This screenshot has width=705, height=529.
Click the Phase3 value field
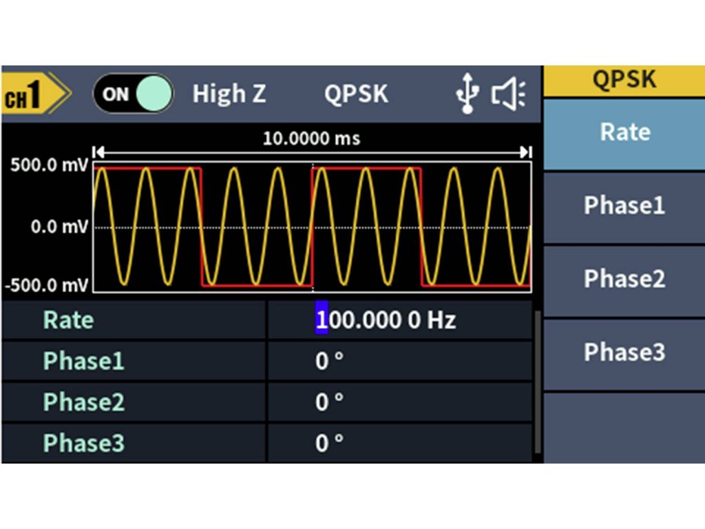tap(399, 442)
